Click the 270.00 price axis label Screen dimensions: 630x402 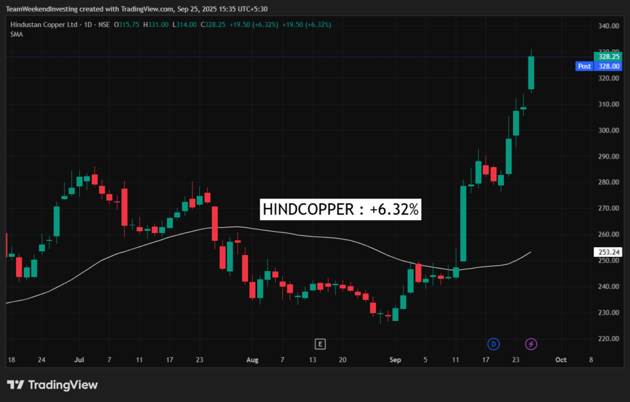tap(608, 208)
